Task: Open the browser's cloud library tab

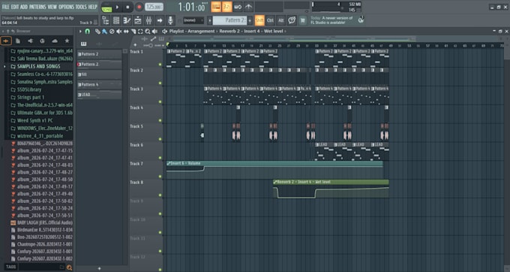Action: [x=55, y=41]
